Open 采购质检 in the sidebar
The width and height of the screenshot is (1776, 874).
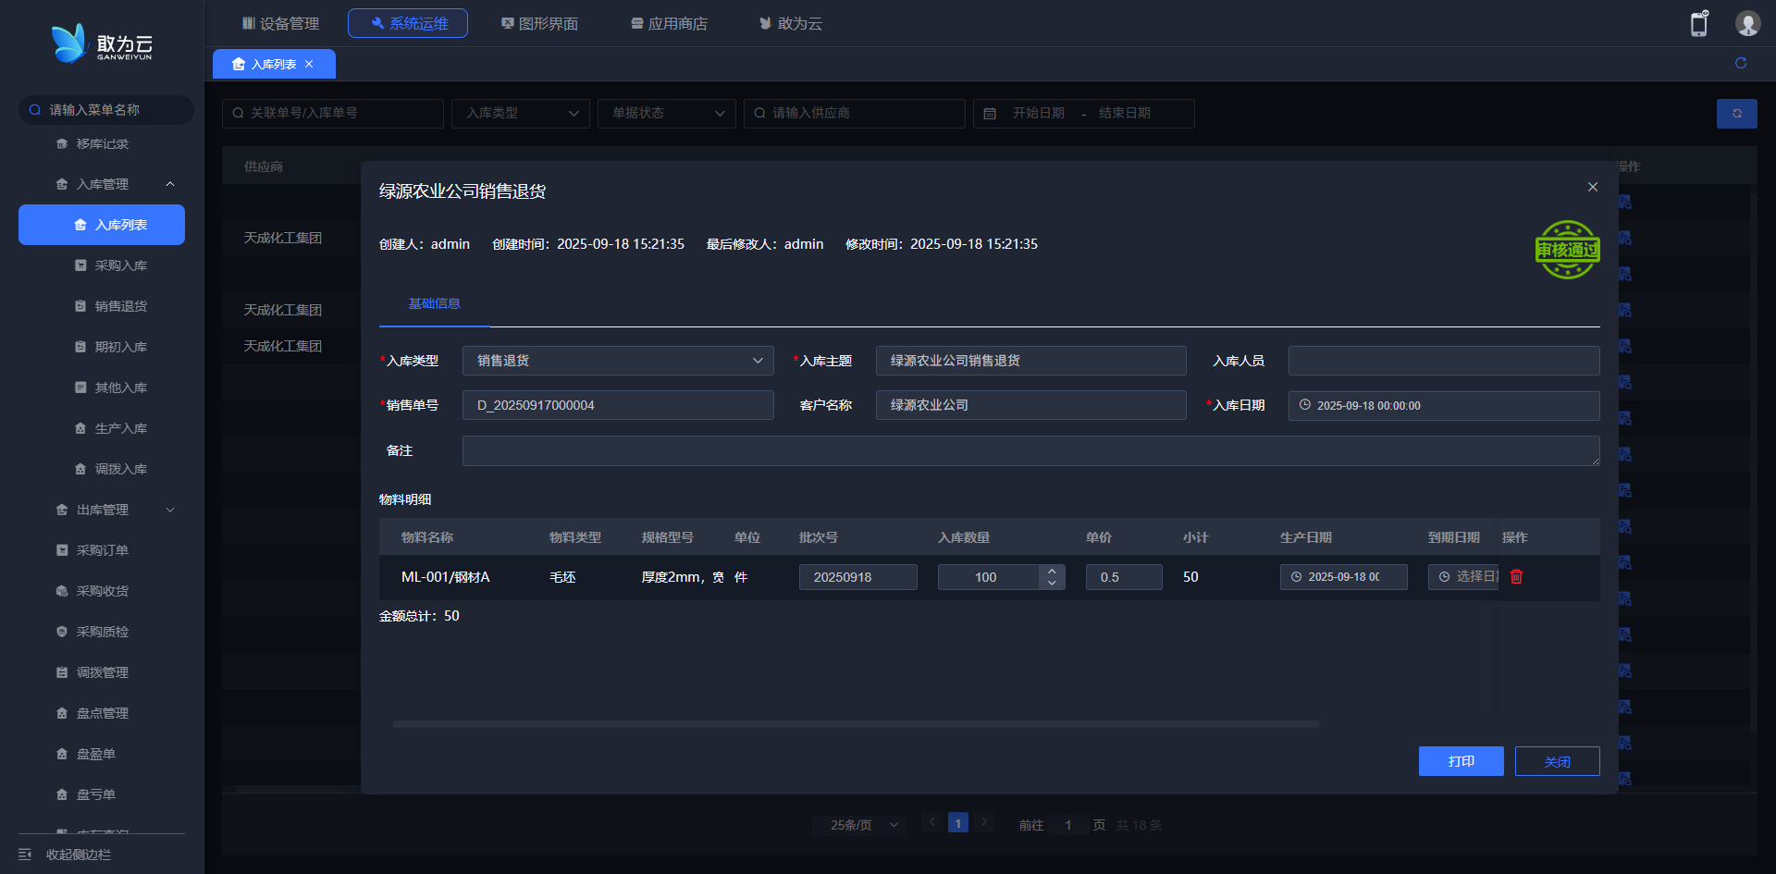tap(102, 632)
